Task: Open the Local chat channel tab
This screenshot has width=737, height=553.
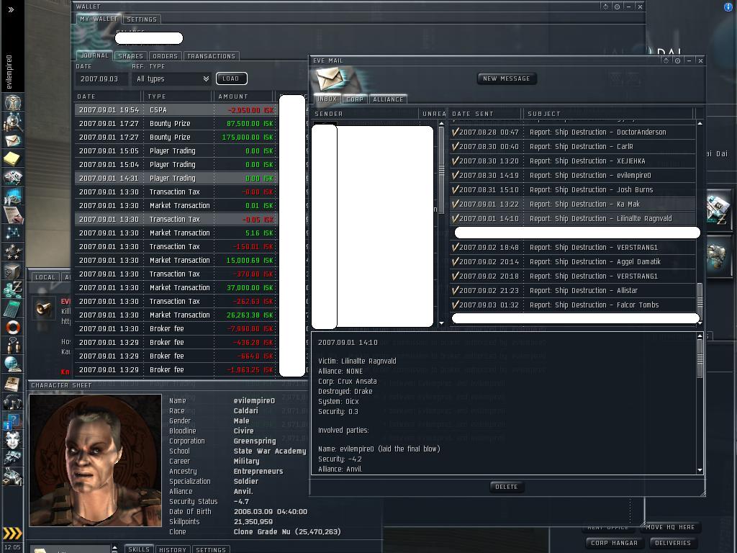Action: point(45,277)
